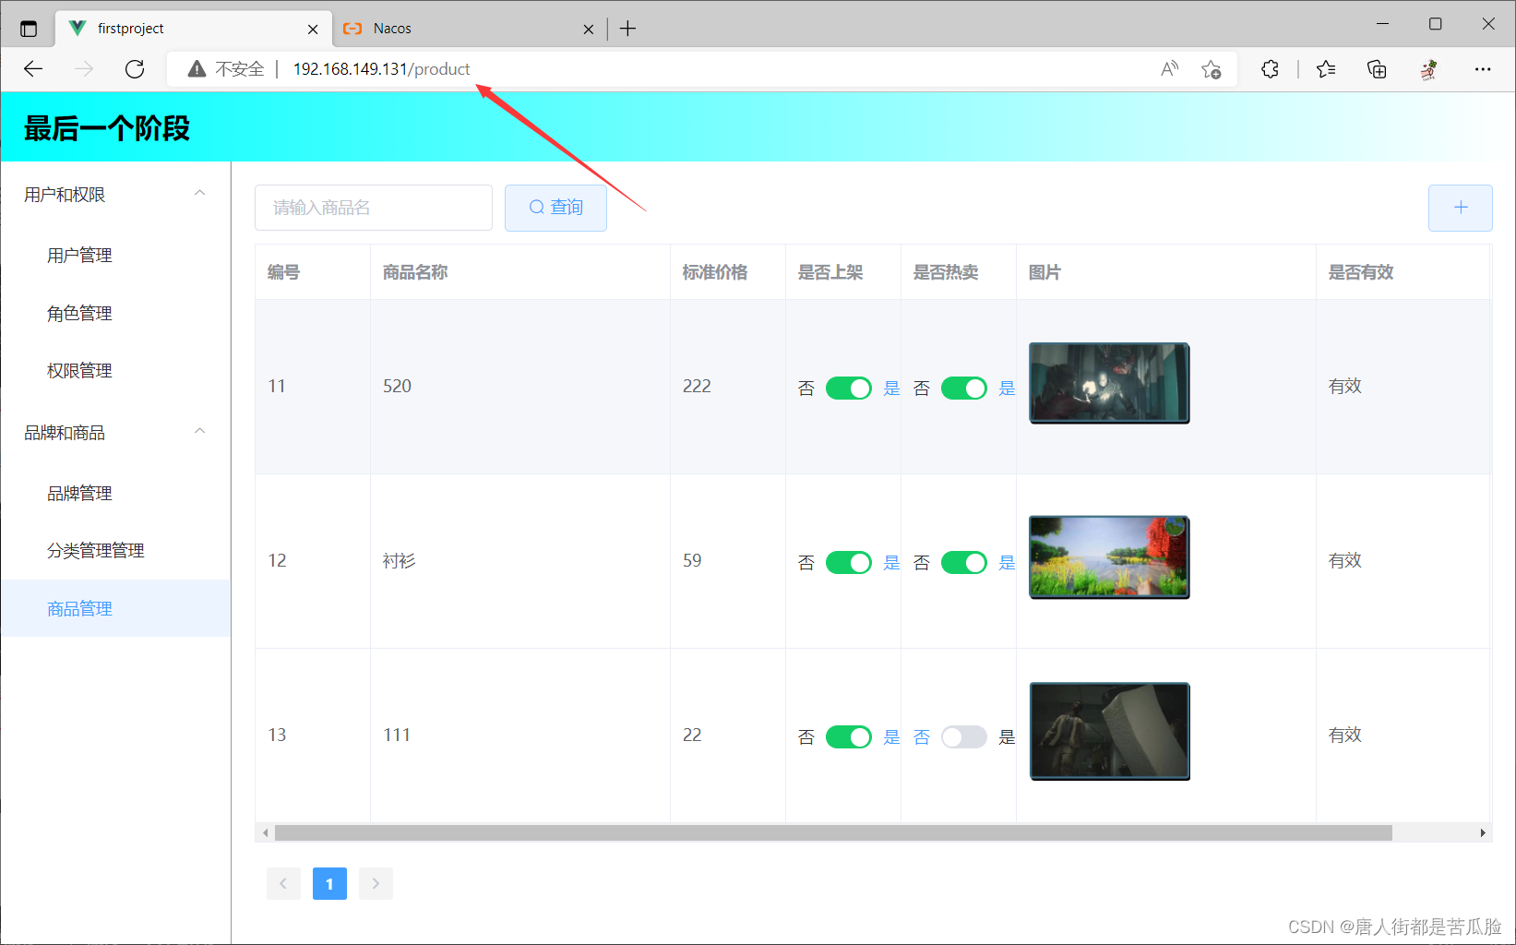
Task: Click the 查询 search button
Action: click(x=555, y=208)
